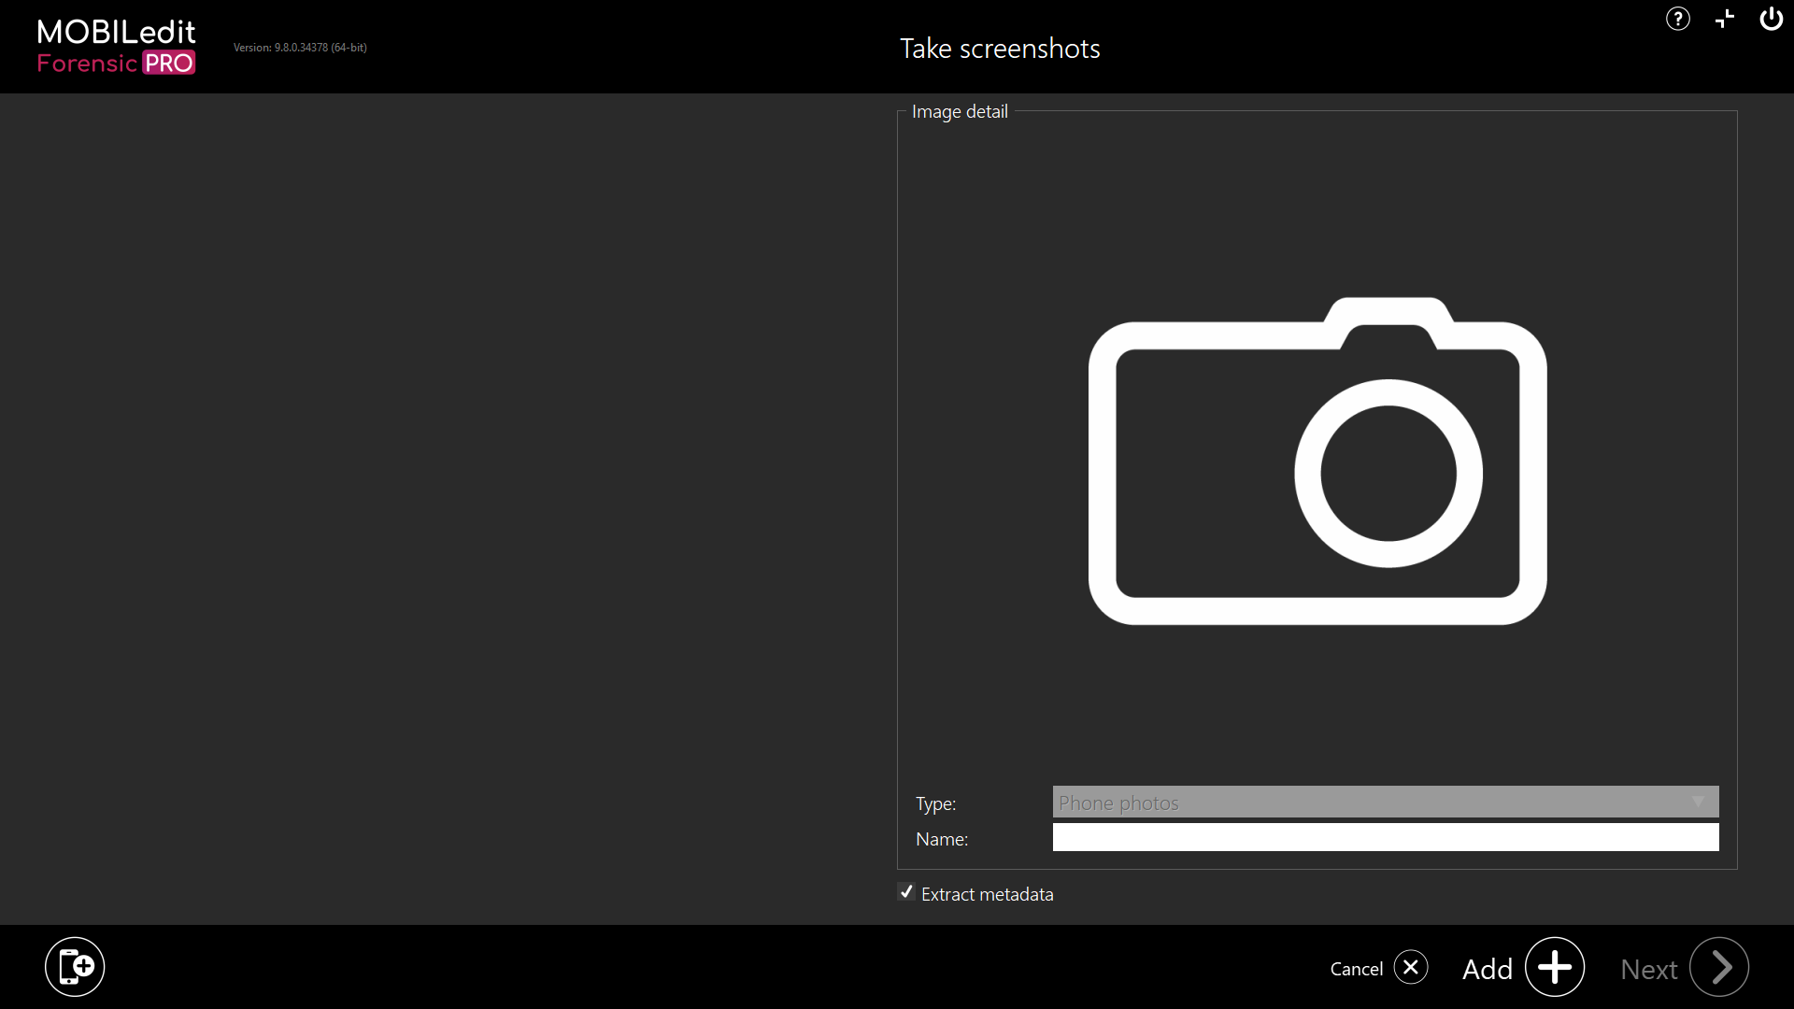The width and height of the screenshot is (1794, 1009).
Task: Click the Type dropdown arrow
Action: click(x=1698, y=802)
